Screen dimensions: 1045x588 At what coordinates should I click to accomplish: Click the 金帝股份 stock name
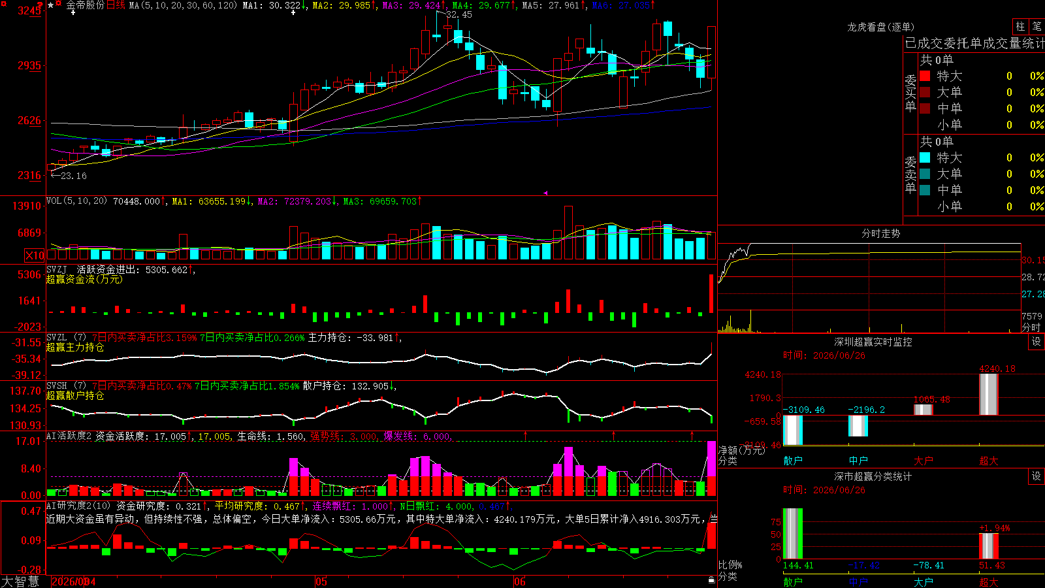[85, 5]
